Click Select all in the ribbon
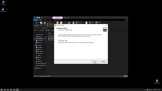The width and height of the screenshot is (162, 91). pyautogui.click(x=98, y=22)
